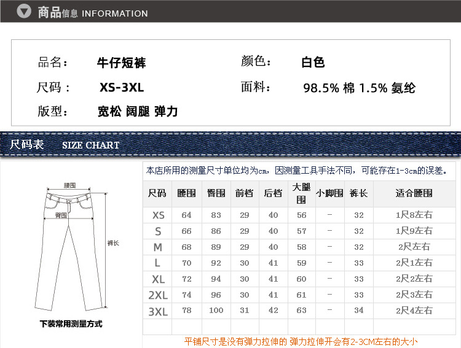Click the 面料 label
The image size is (461, 348).
[x=256, y=87]
